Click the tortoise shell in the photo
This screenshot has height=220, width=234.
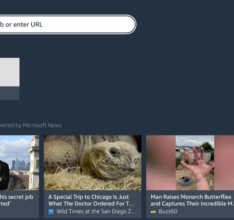(x=61, y=155)
